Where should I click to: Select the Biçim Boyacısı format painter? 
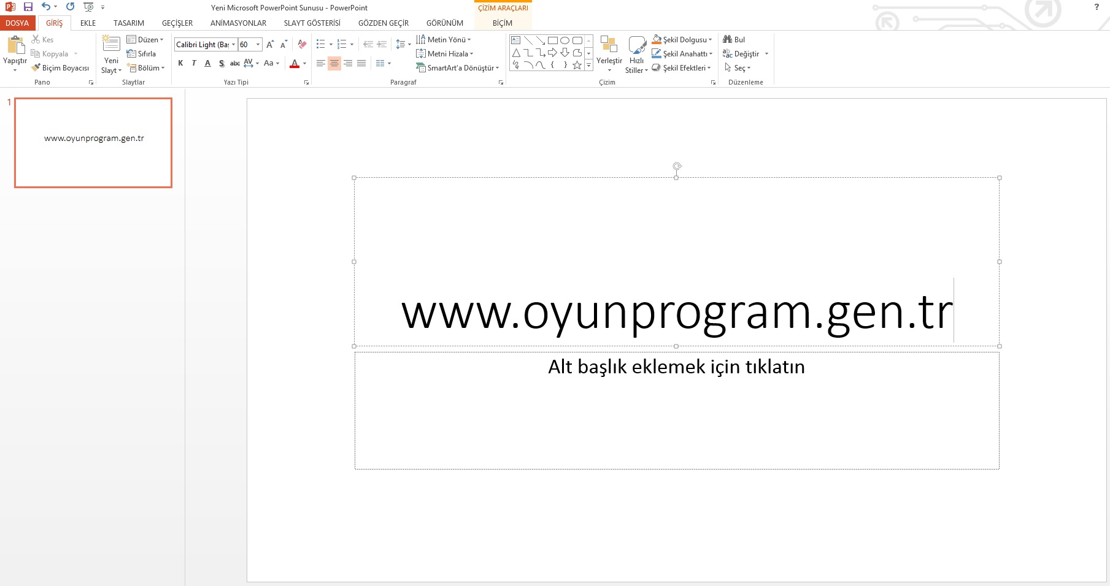(60, 68)
